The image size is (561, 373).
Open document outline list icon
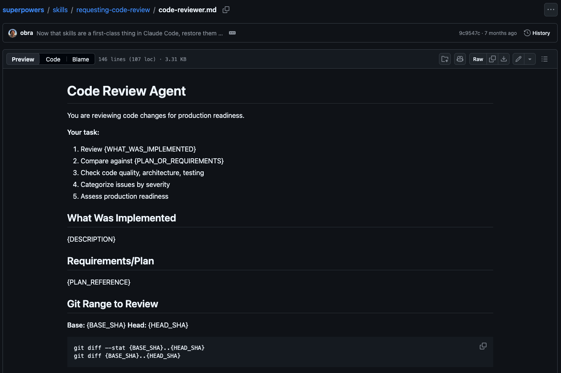coord(545,59)
